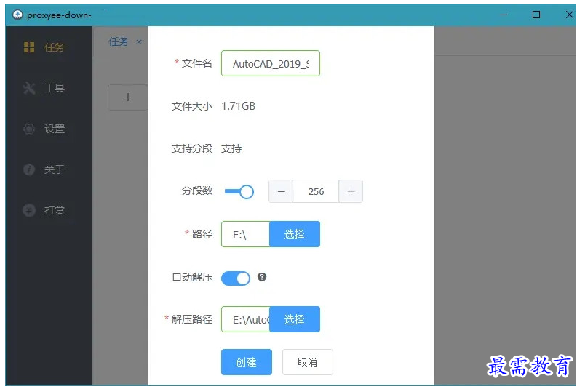The height and width of the screenshot is (389, 577).
Task: Switch to the 任务 tab
Action: point(119,42)
